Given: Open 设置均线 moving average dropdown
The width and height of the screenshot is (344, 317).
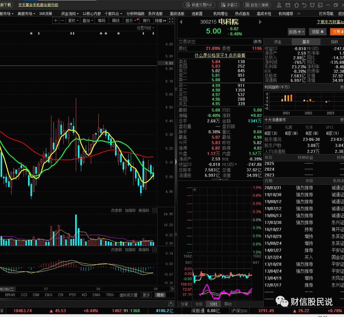Looking at the screenshot, I should (145, 28).
